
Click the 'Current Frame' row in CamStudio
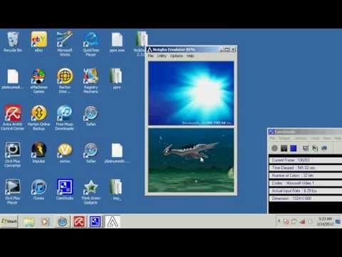point(306,160)
